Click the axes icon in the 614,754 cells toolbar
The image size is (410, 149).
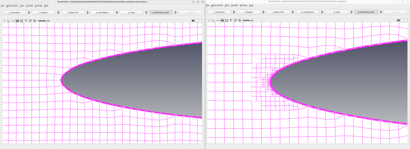tap(209, 20)
